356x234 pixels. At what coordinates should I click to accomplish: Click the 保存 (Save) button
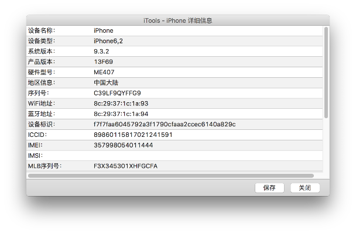point(269,188)
